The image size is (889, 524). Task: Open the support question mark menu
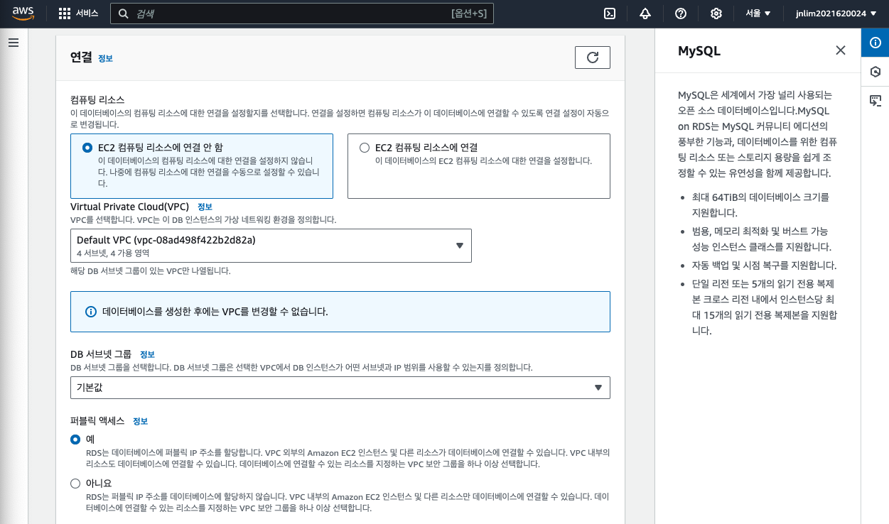click(681, 13)
